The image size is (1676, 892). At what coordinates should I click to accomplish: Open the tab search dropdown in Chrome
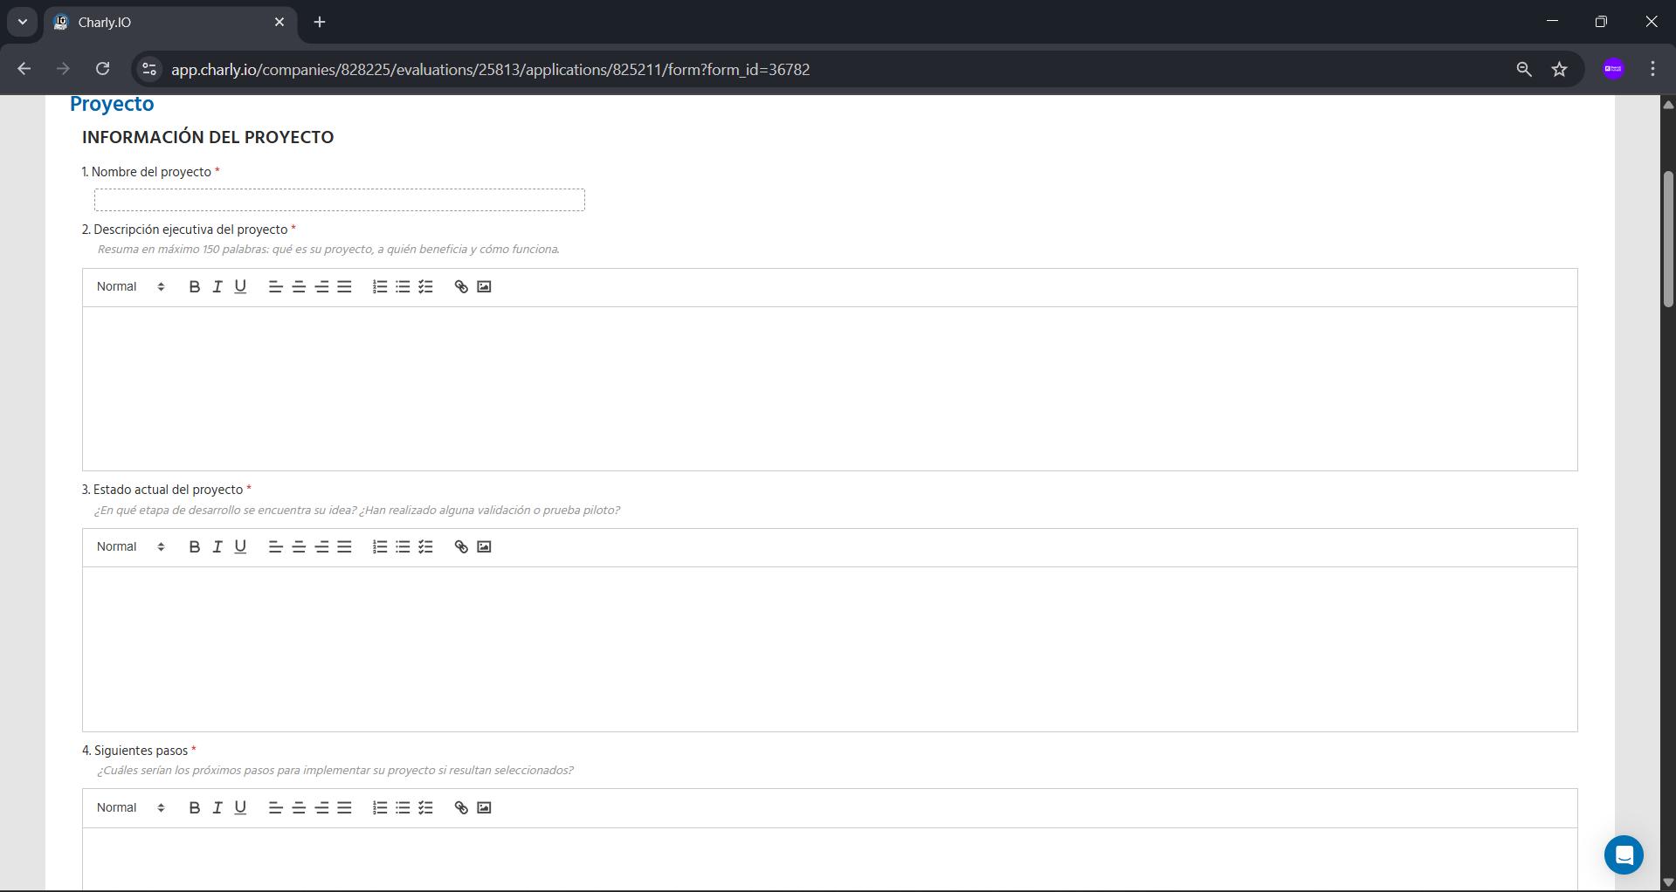(23, 22)
